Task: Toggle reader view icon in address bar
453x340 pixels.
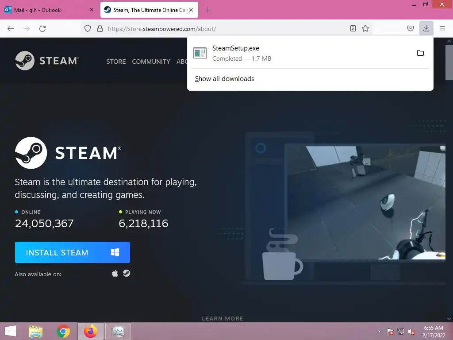Action: (353, 28)
